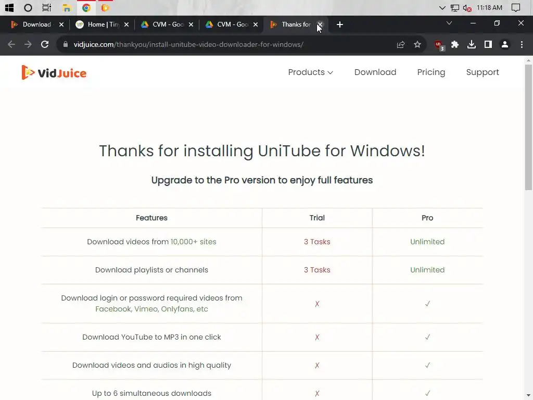View site information lock icon

(66, 45)
